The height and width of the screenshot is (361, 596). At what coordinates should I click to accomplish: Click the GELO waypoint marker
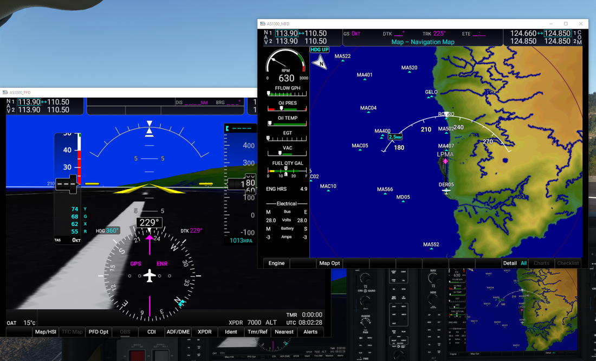(x=431, y=97)
